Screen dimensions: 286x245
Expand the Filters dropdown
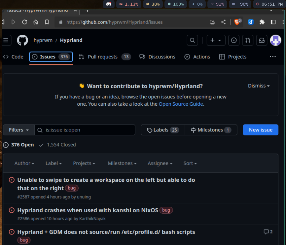coord(18,130)
